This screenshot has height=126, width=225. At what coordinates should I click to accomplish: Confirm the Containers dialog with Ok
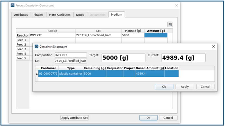(164, 87)
